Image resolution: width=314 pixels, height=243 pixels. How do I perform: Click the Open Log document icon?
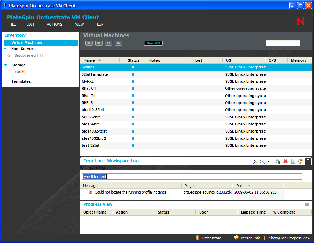[293, 161]
